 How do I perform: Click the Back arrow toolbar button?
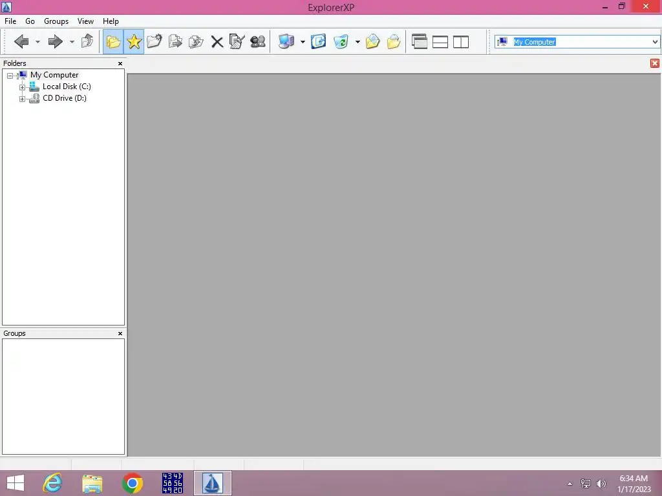pos(21,41)
